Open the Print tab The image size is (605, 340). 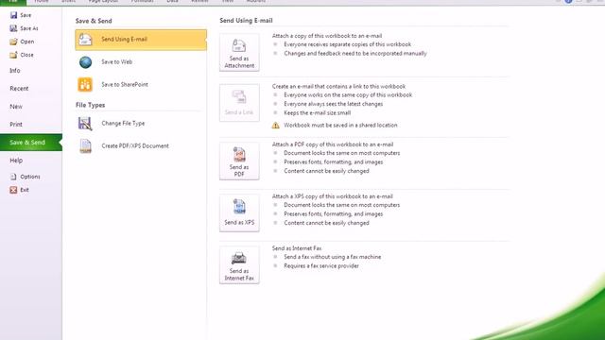click(x=16, y=124)
